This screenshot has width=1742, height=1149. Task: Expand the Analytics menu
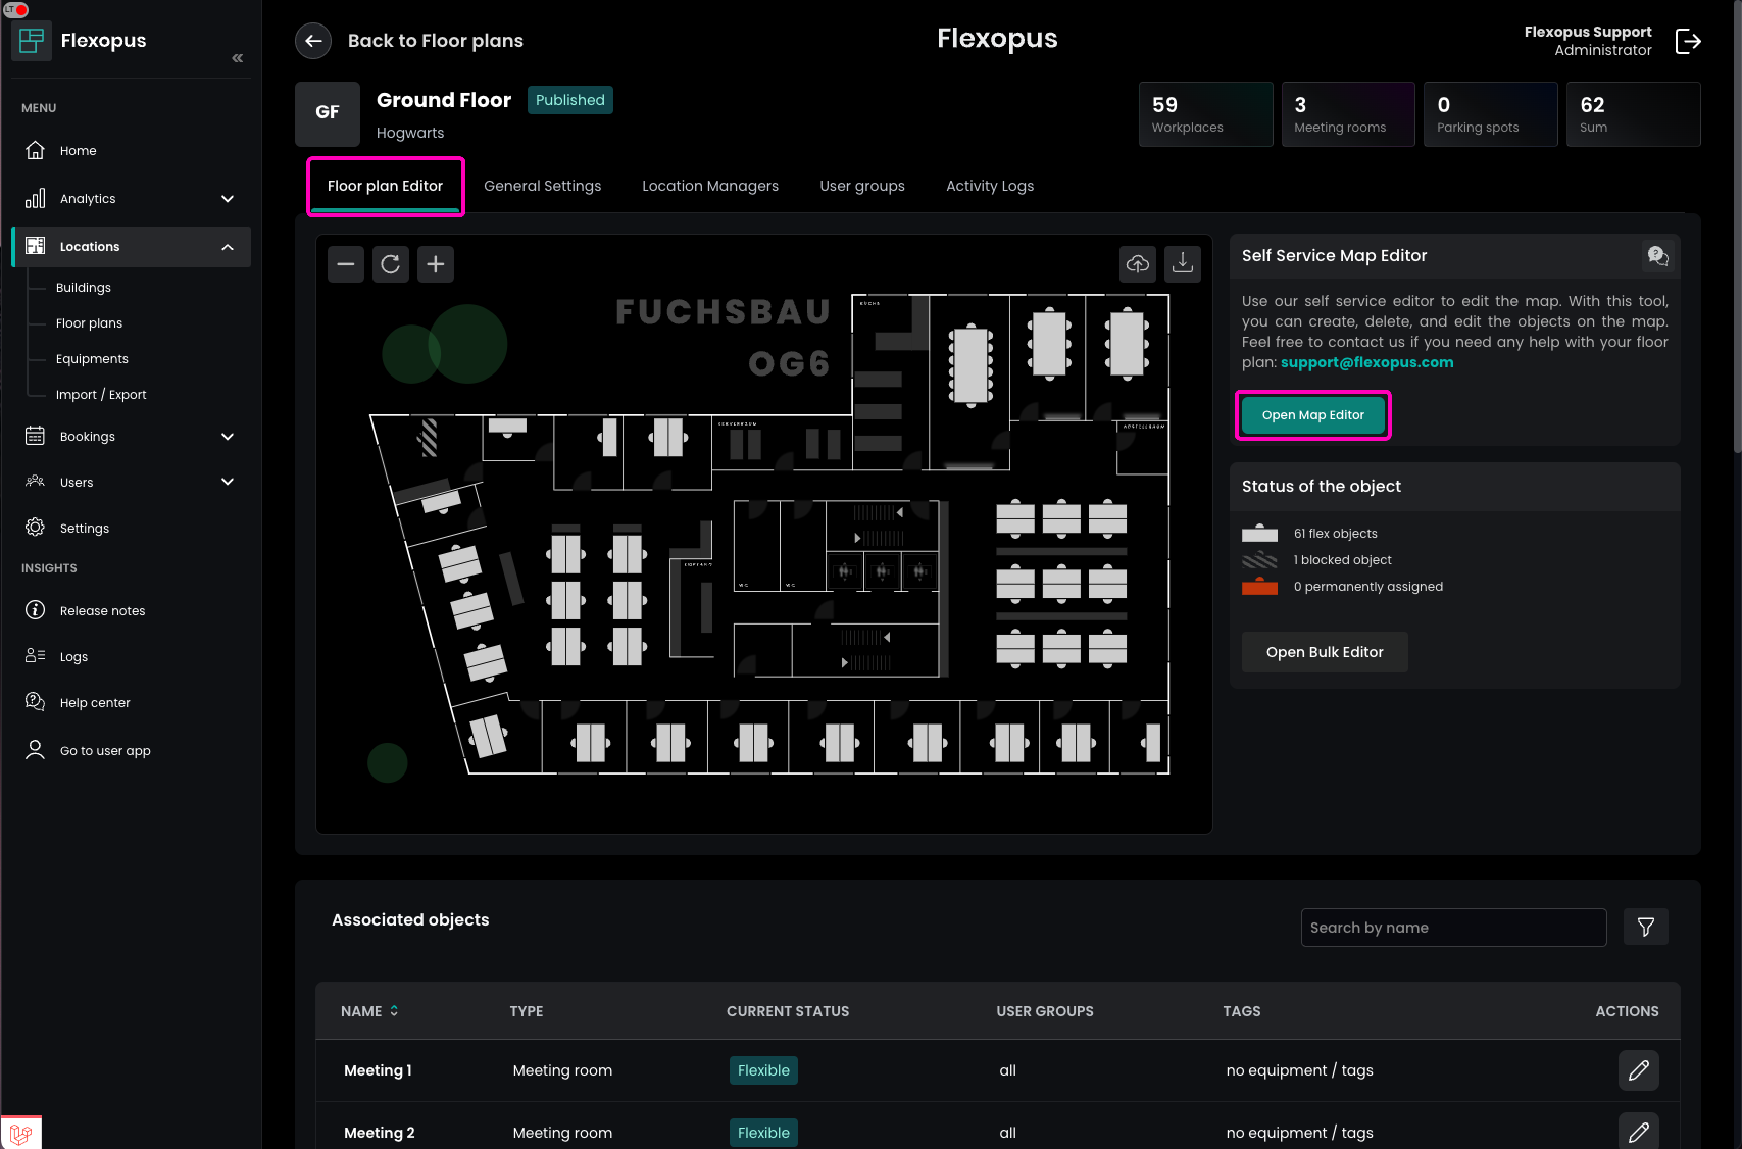(227, 198)
